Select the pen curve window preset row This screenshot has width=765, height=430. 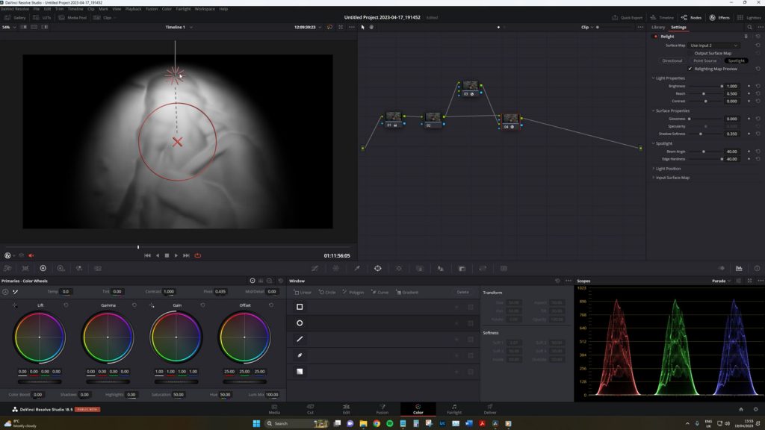pyautogui.click(x=384, y=355)
